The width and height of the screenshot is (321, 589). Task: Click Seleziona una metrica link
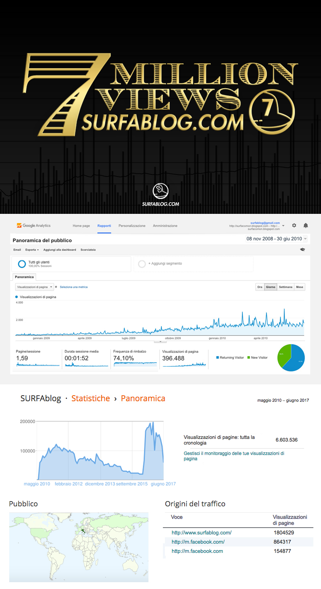coord(73,287)
